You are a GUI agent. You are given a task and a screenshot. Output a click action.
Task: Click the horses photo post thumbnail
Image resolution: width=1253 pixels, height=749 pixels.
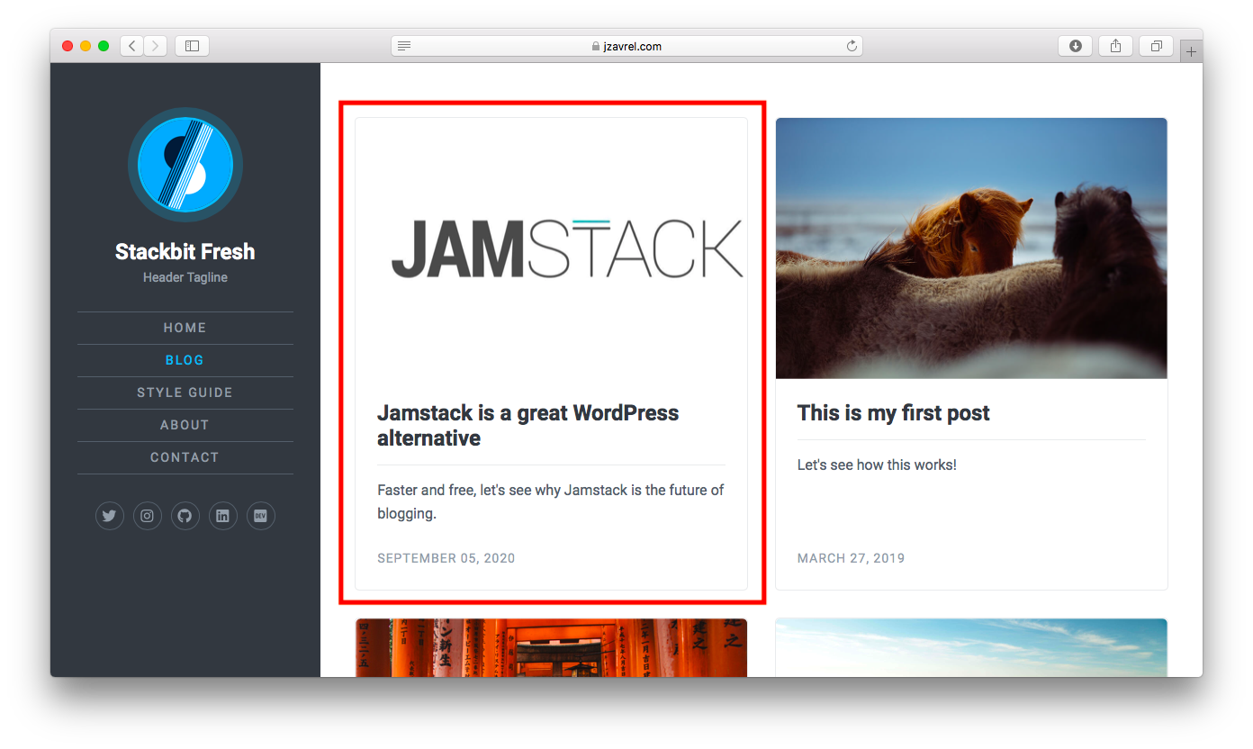[971, 248]
